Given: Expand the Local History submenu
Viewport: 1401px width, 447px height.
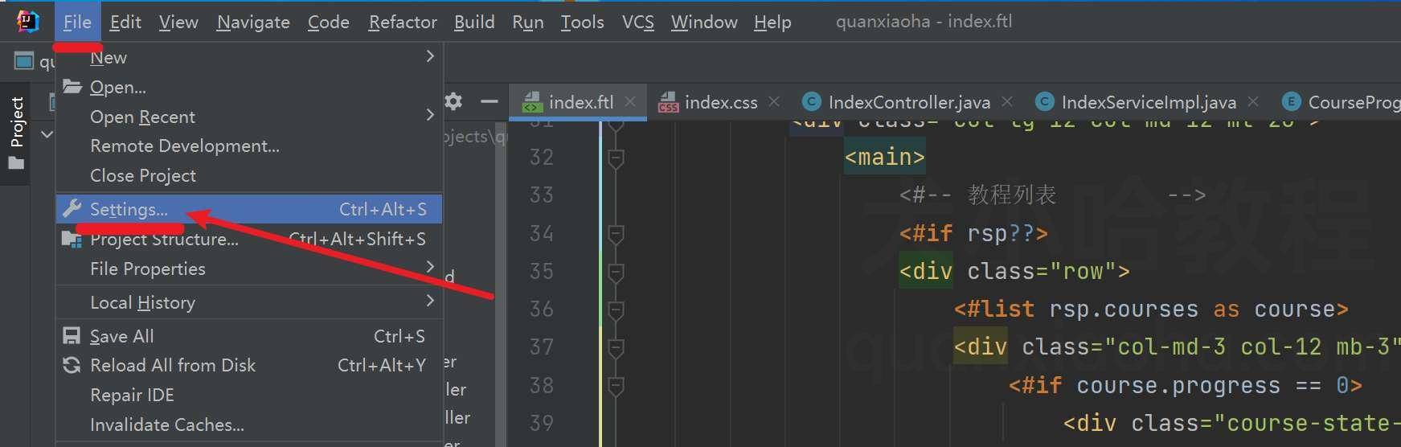Looking at the screenshot, I should click(x=430, y=301).
